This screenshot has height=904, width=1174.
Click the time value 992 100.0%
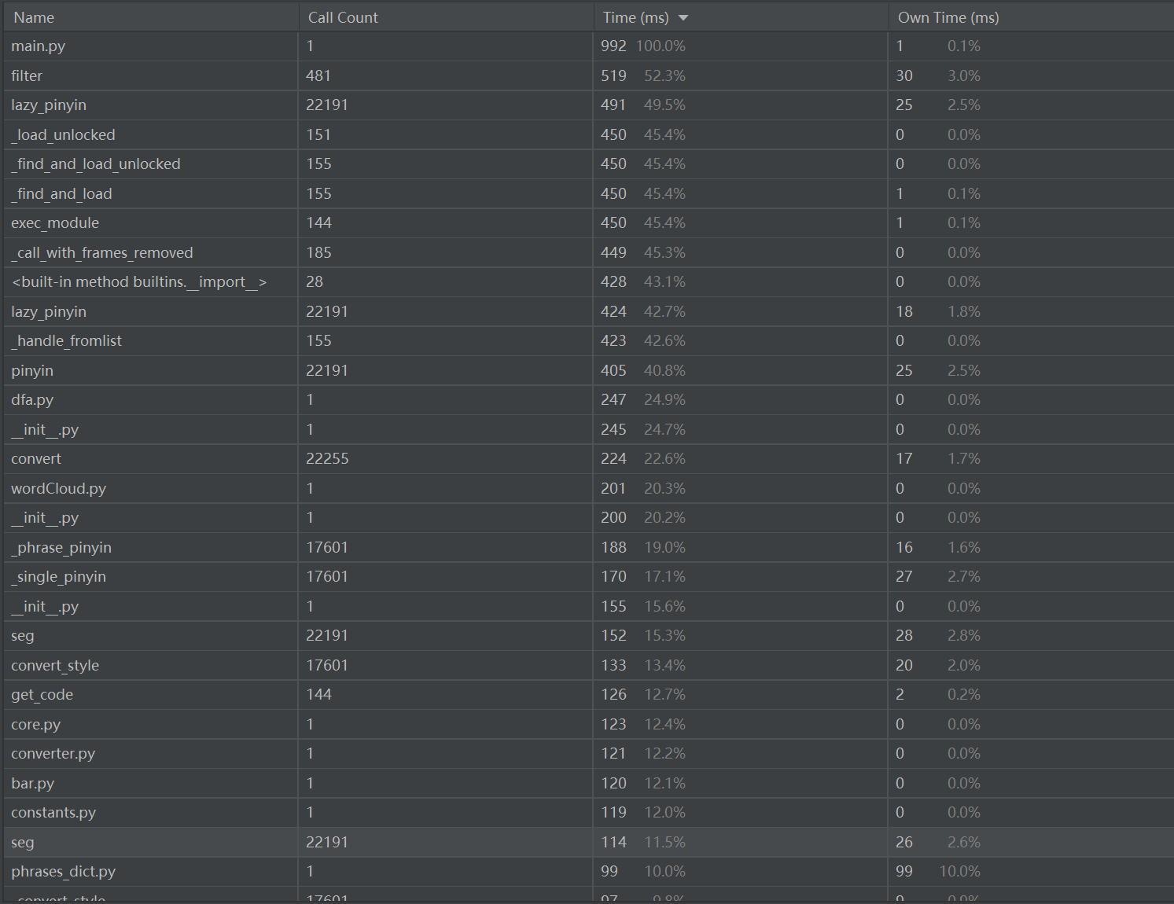click(x=643, y=46)
